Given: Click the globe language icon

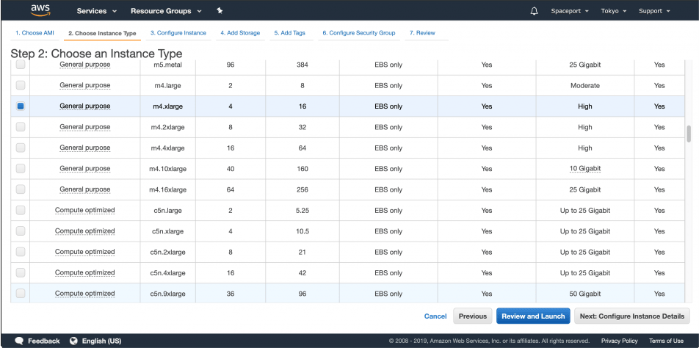Looking at the screenshot, I should (x=73, y=341).
